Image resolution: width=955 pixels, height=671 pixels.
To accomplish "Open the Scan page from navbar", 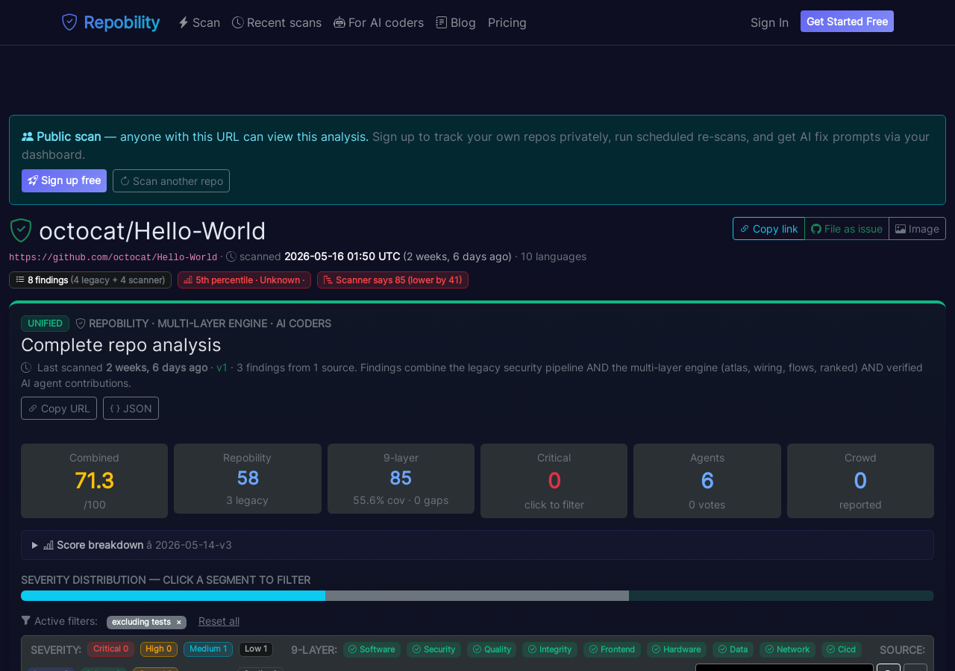I will [x=199, y=22].
